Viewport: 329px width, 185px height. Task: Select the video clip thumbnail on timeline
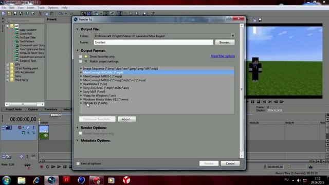point(44,132)
